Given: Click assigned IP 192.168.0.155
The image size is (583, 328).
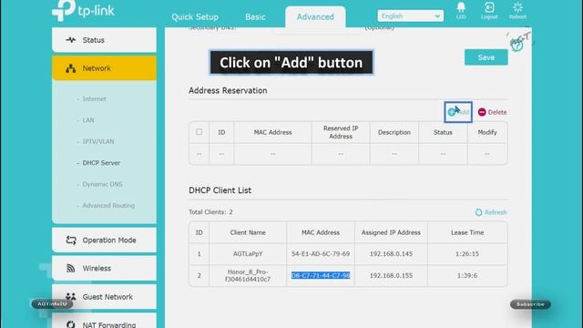Looking at the screenshot, I should point(391,275).
